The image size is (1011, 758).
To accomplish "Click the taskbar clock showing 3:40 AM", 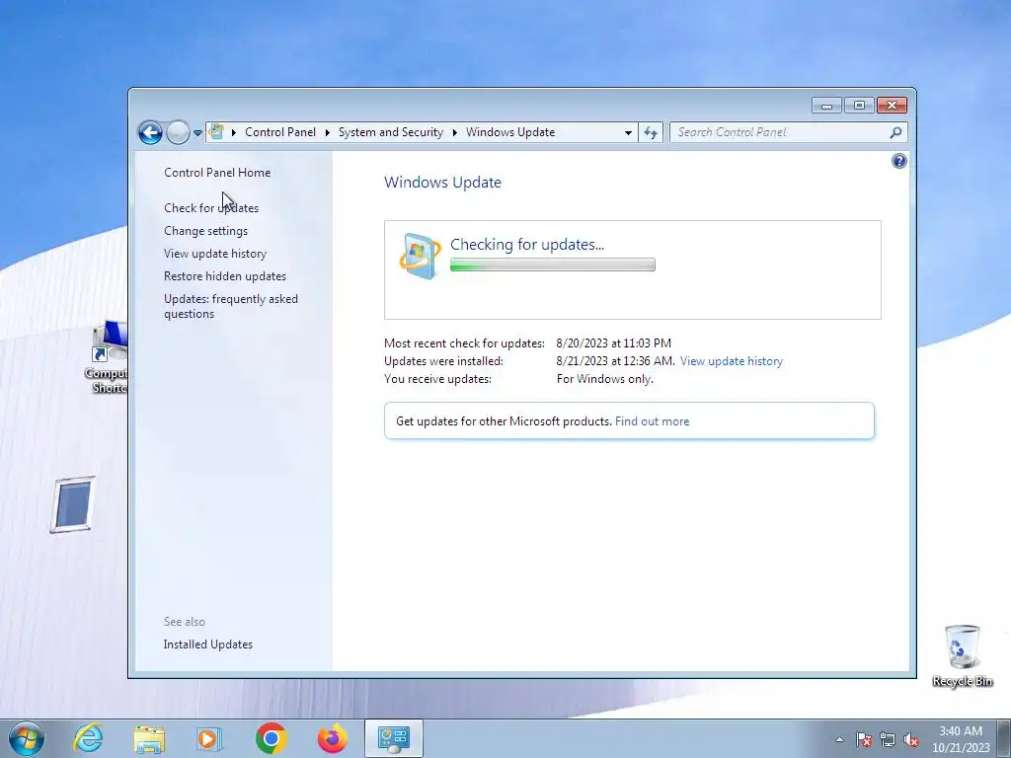I will [960, 739].
